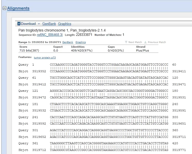
Task: Collapse the Alignments section with minus icon
Action: [x=4, y=8]
